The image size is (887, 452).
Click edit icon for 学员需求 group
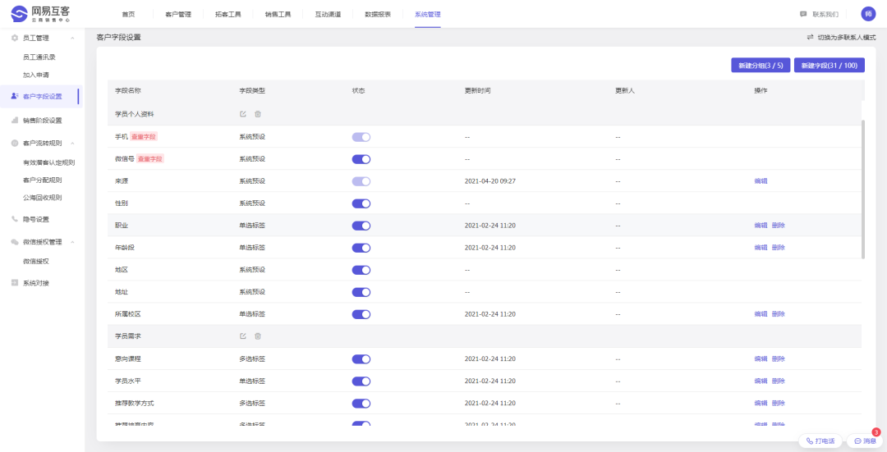pyautogui.click(x=242, y=336)
